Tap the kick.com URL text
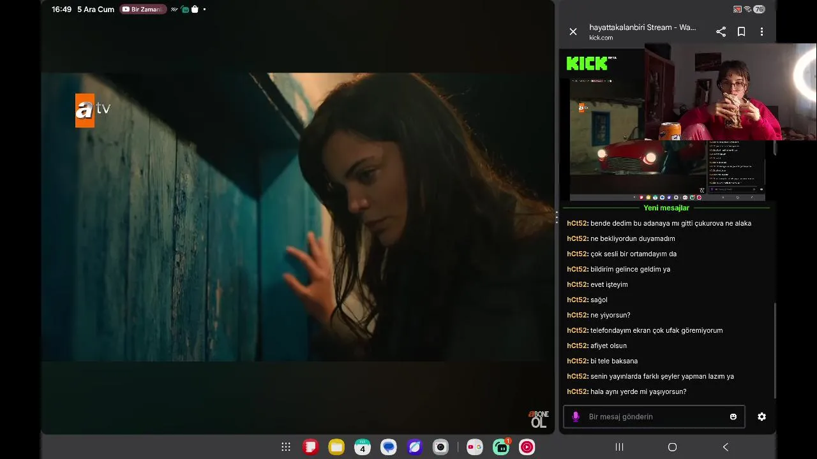This screenshot has width=817, height=459. click(601, 38)
